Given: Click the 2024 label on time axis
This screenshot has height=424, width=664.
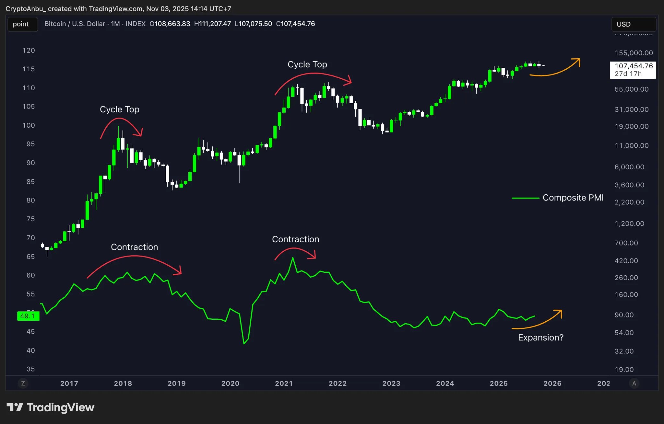Looking at the screenshot, I should pos(445,383).
